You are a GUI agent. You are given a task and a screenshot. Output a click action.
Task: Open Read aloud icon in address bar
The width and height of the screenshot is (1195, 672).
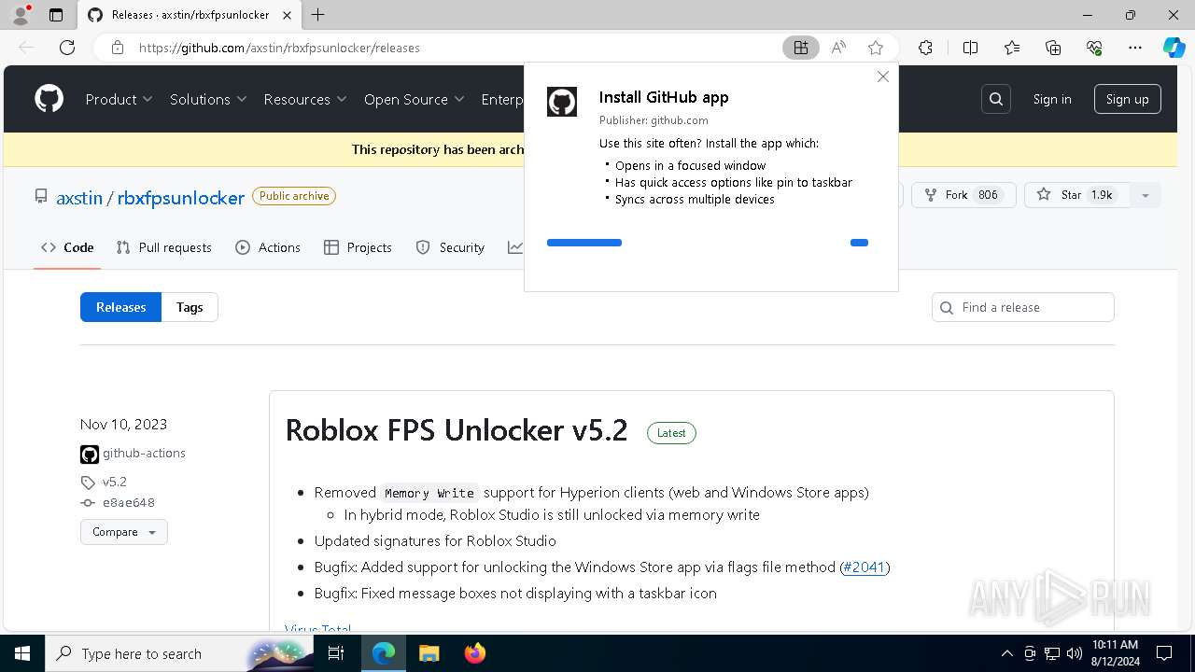point(838,48)
